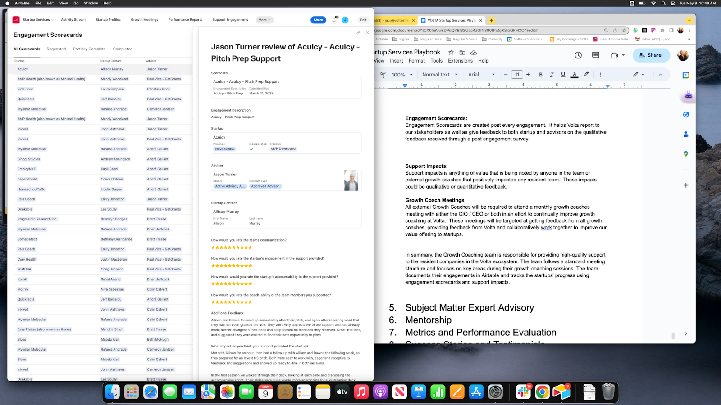
Task: Copy the record link icon in review panel
Action: click(x=358, y=33)
